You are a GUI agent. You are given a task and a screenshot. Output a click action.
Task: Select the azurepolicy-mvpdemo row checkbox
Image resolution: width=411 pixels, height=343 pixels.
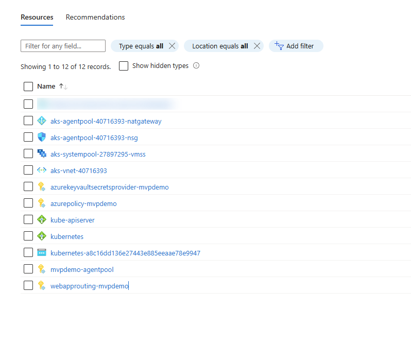click(28, 203)
